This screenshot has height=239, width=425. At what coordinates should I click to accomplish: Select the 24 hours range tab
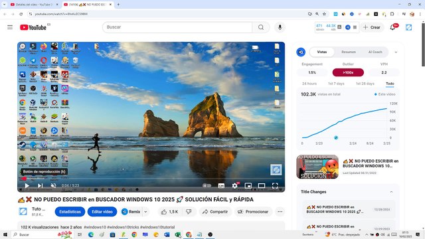[x=309, y=84]
